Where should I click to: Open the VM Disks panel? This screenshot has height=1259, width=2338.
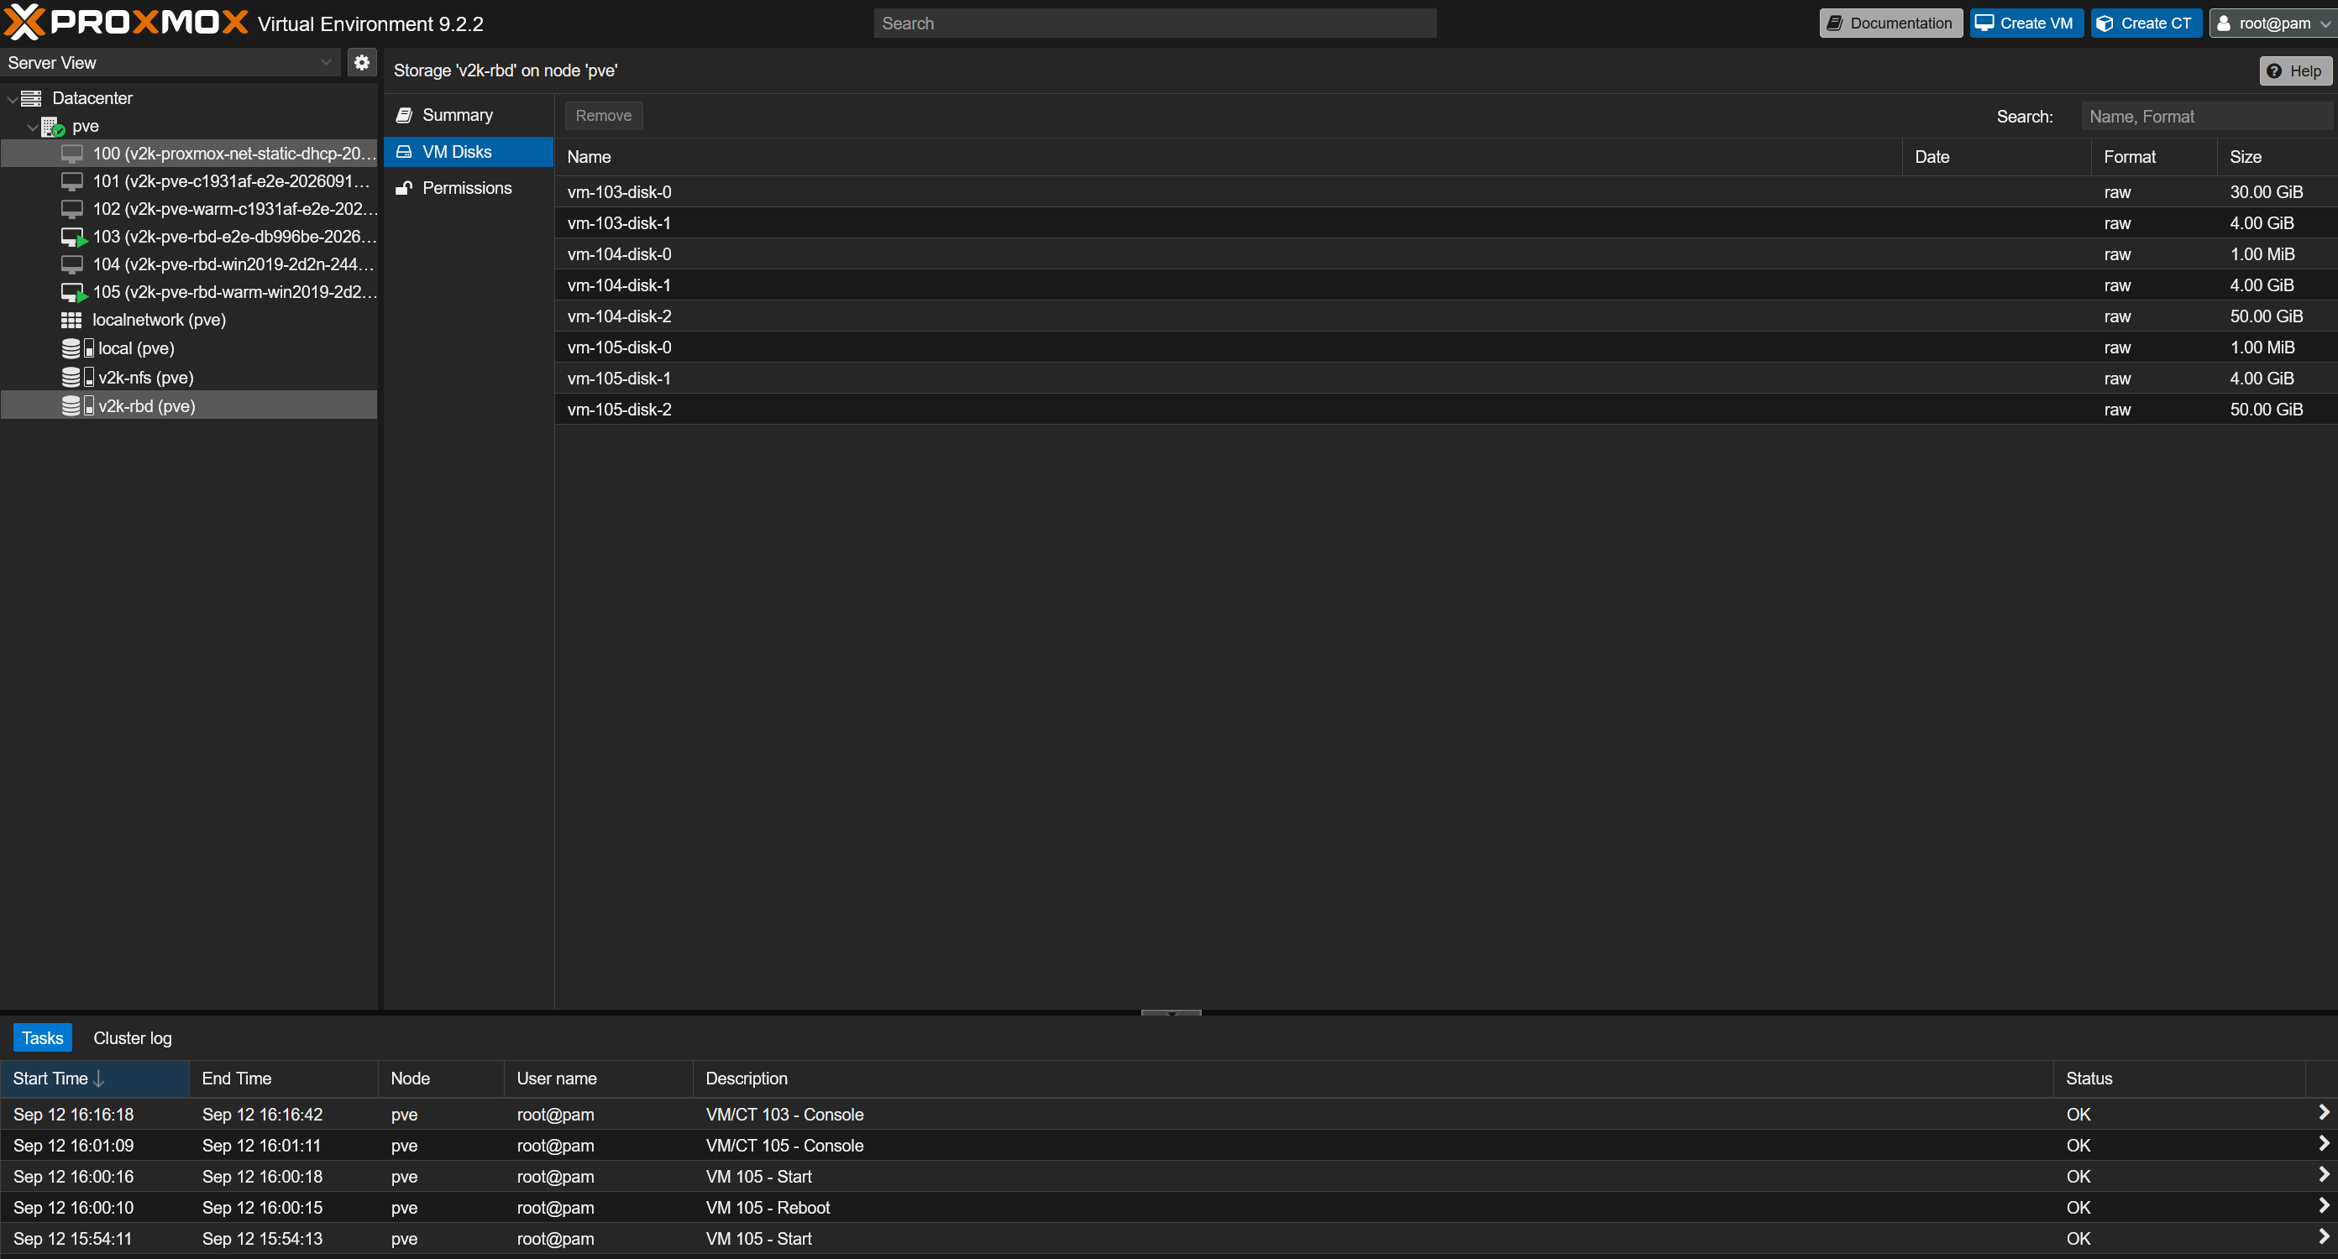pos(469,151)
